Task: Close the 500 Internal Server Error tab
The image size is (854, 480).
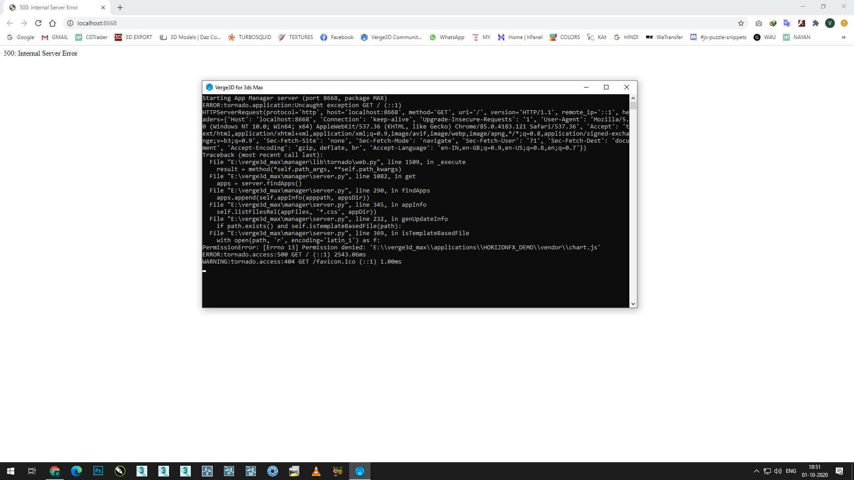Action: coord(103,8)
